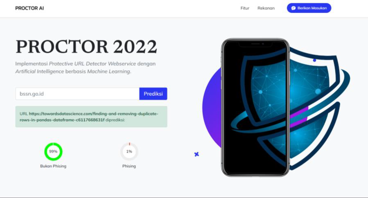Click the green prediction result alert box
The height and width of the screenshot is (198, 368).
(91, 117)
